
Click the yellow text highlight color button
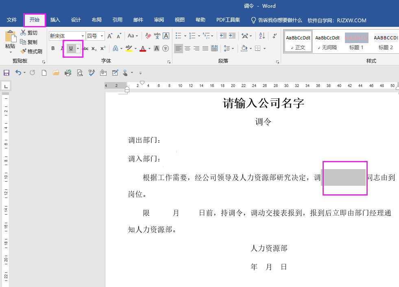129,49
